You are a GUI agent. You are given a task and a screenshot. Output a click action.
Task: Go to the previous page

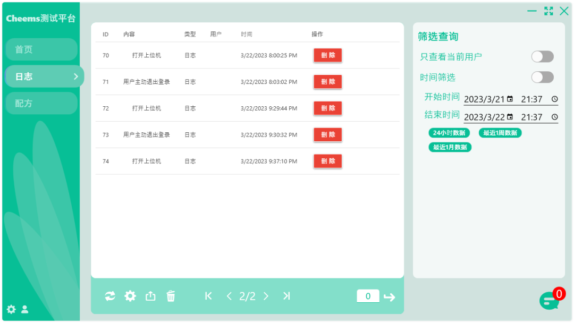(229, 296)
